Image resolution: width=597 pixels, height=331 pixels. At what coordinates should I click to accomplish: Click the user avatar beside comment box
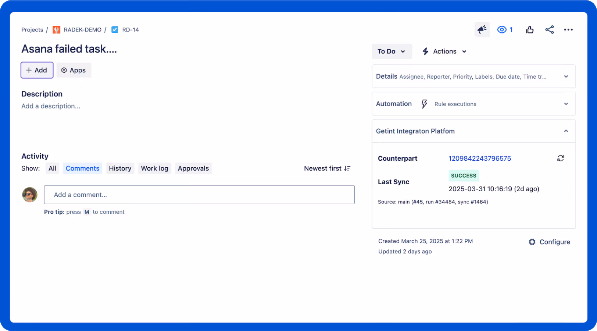[x=30, y=195]
